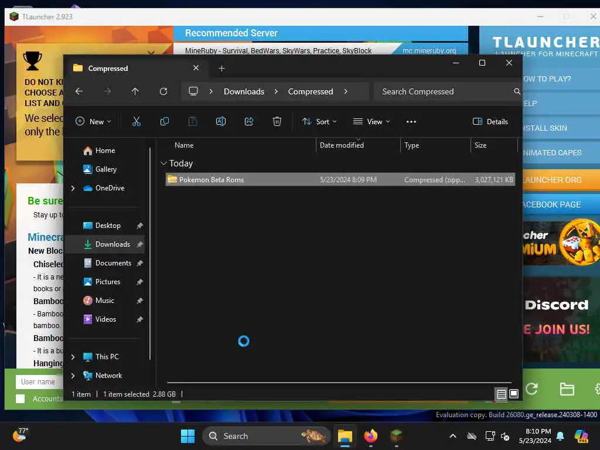Viewport: 600px width, 450px height.
Task: Click TLauncher refresh icon in bottom bar
Action: click(531, 389)
